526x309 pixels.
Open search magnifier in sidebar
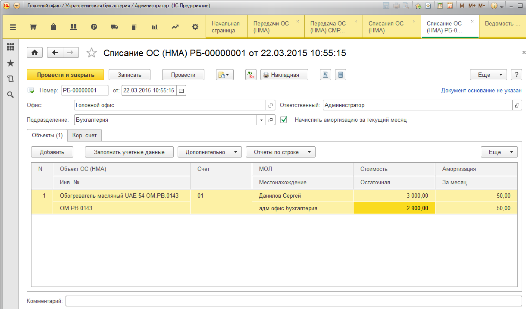(x=11, y=95)
